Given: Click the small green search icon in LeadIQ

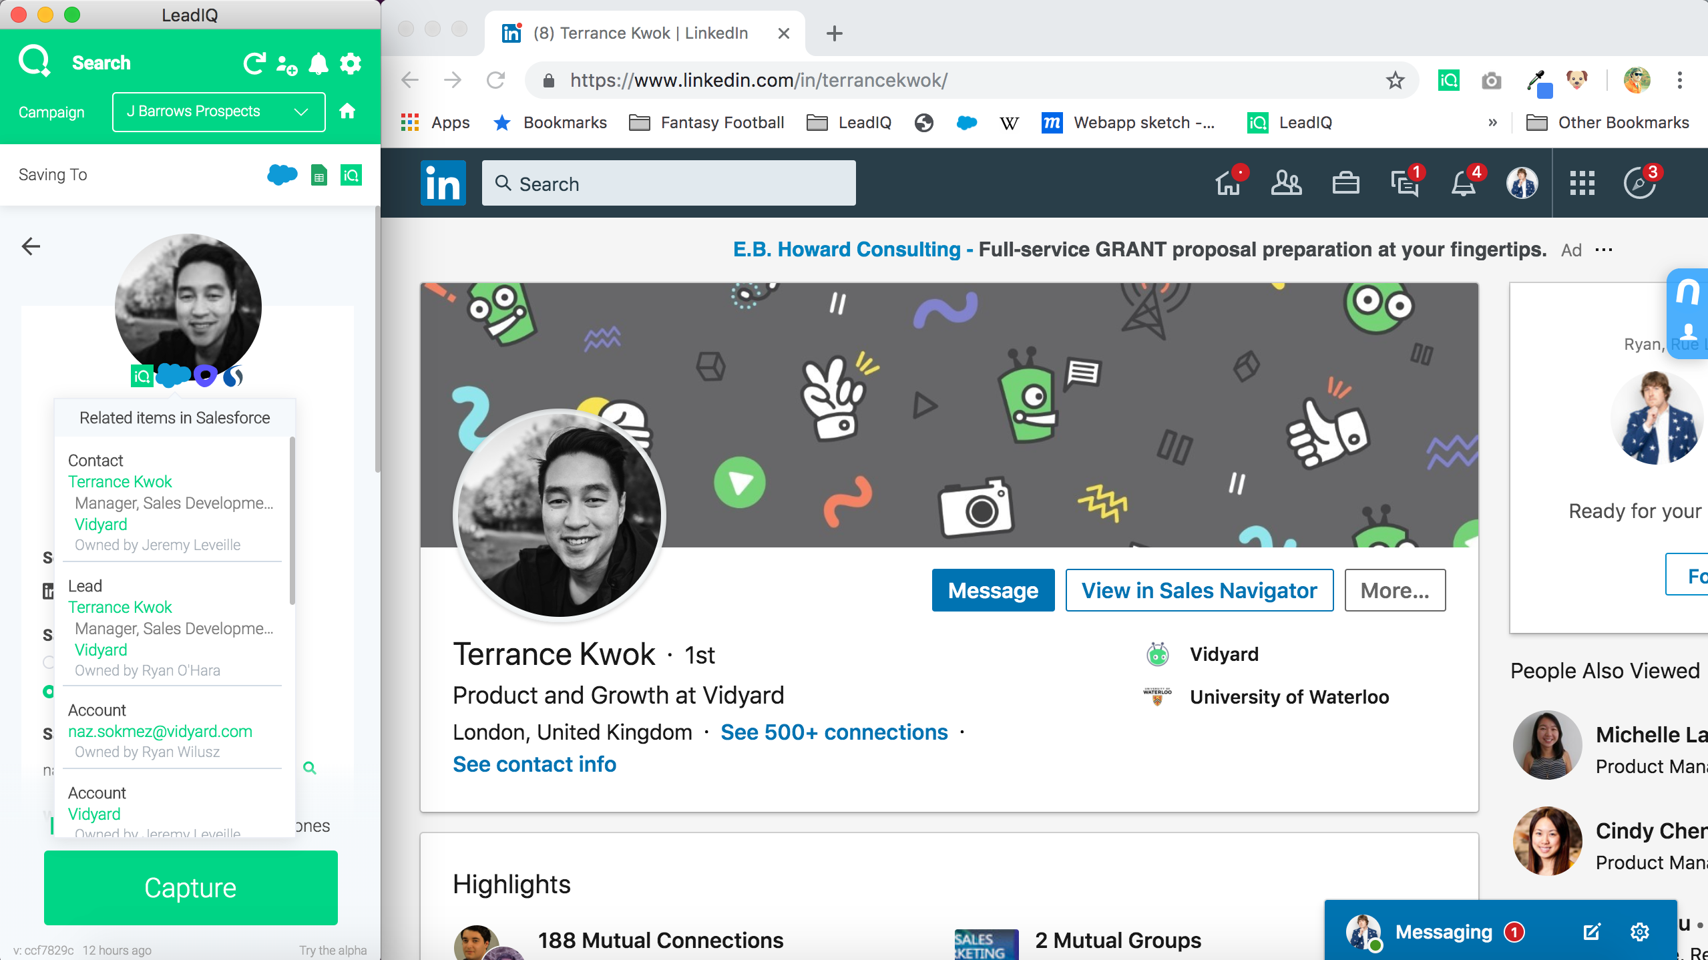Looking at the screenshot, I should click(309, 768).
